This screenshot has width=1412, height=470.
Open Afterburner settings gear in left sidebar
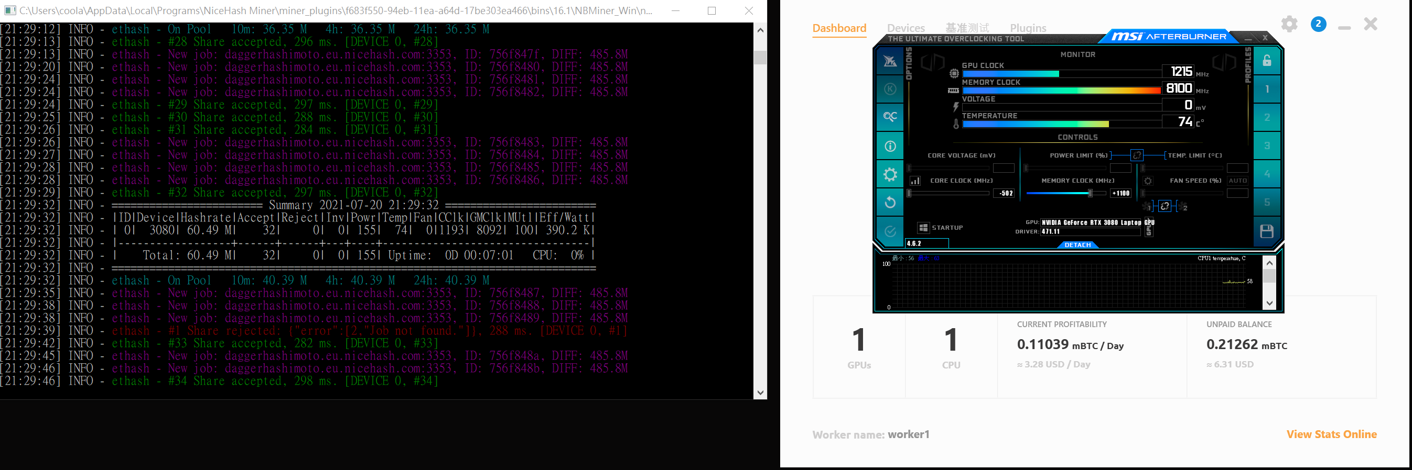[890, 174]
